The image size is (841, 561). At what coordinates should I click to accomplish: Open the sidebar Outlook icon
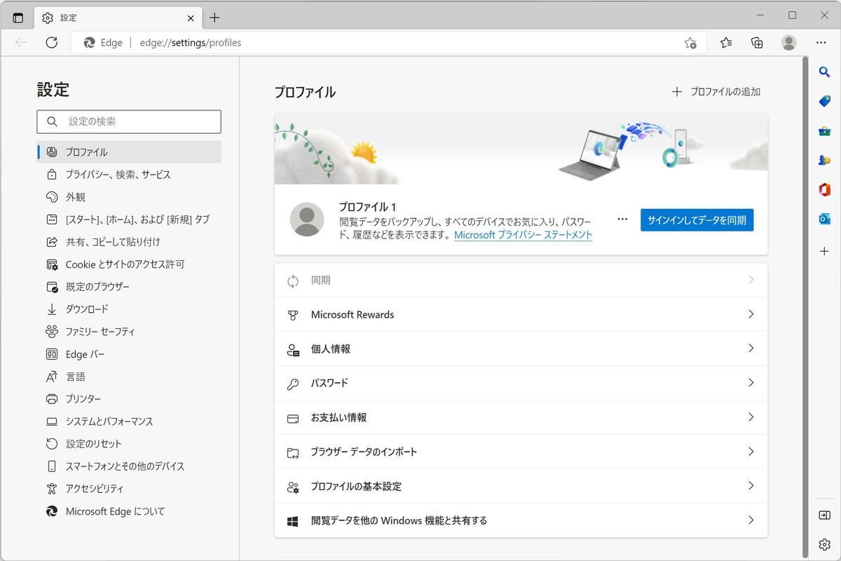(x=824, y=219)
